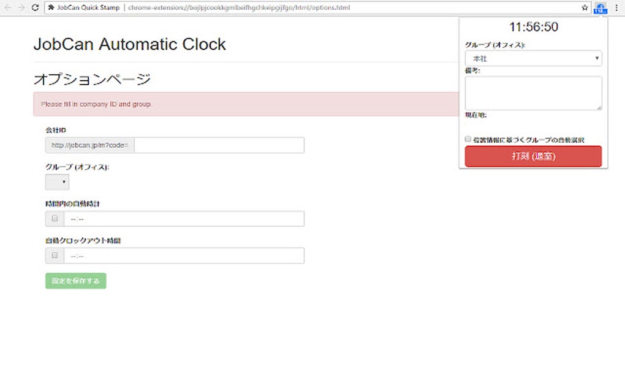Screen dimensions: 625x391
Task: Reload the options page
Action: point(35,8)
